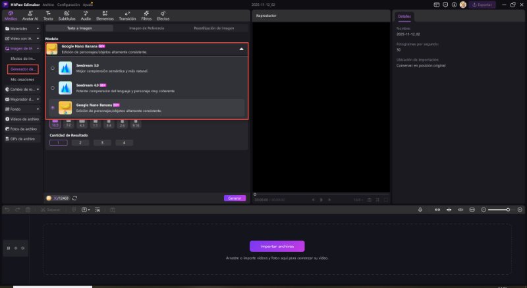
Task: Expand the Materiales sidebar section
Action: (x=22, y=29)
